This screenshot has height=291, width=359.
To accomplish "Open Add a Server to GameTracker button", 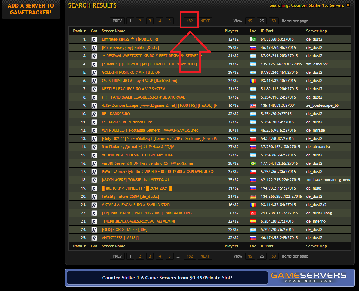I will 31,9.
